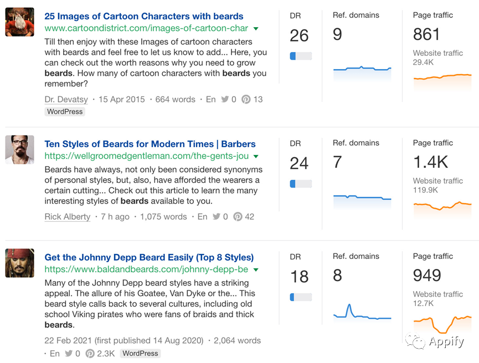
Task: Click Ref. domains count 9
Action: click(338, 34)
